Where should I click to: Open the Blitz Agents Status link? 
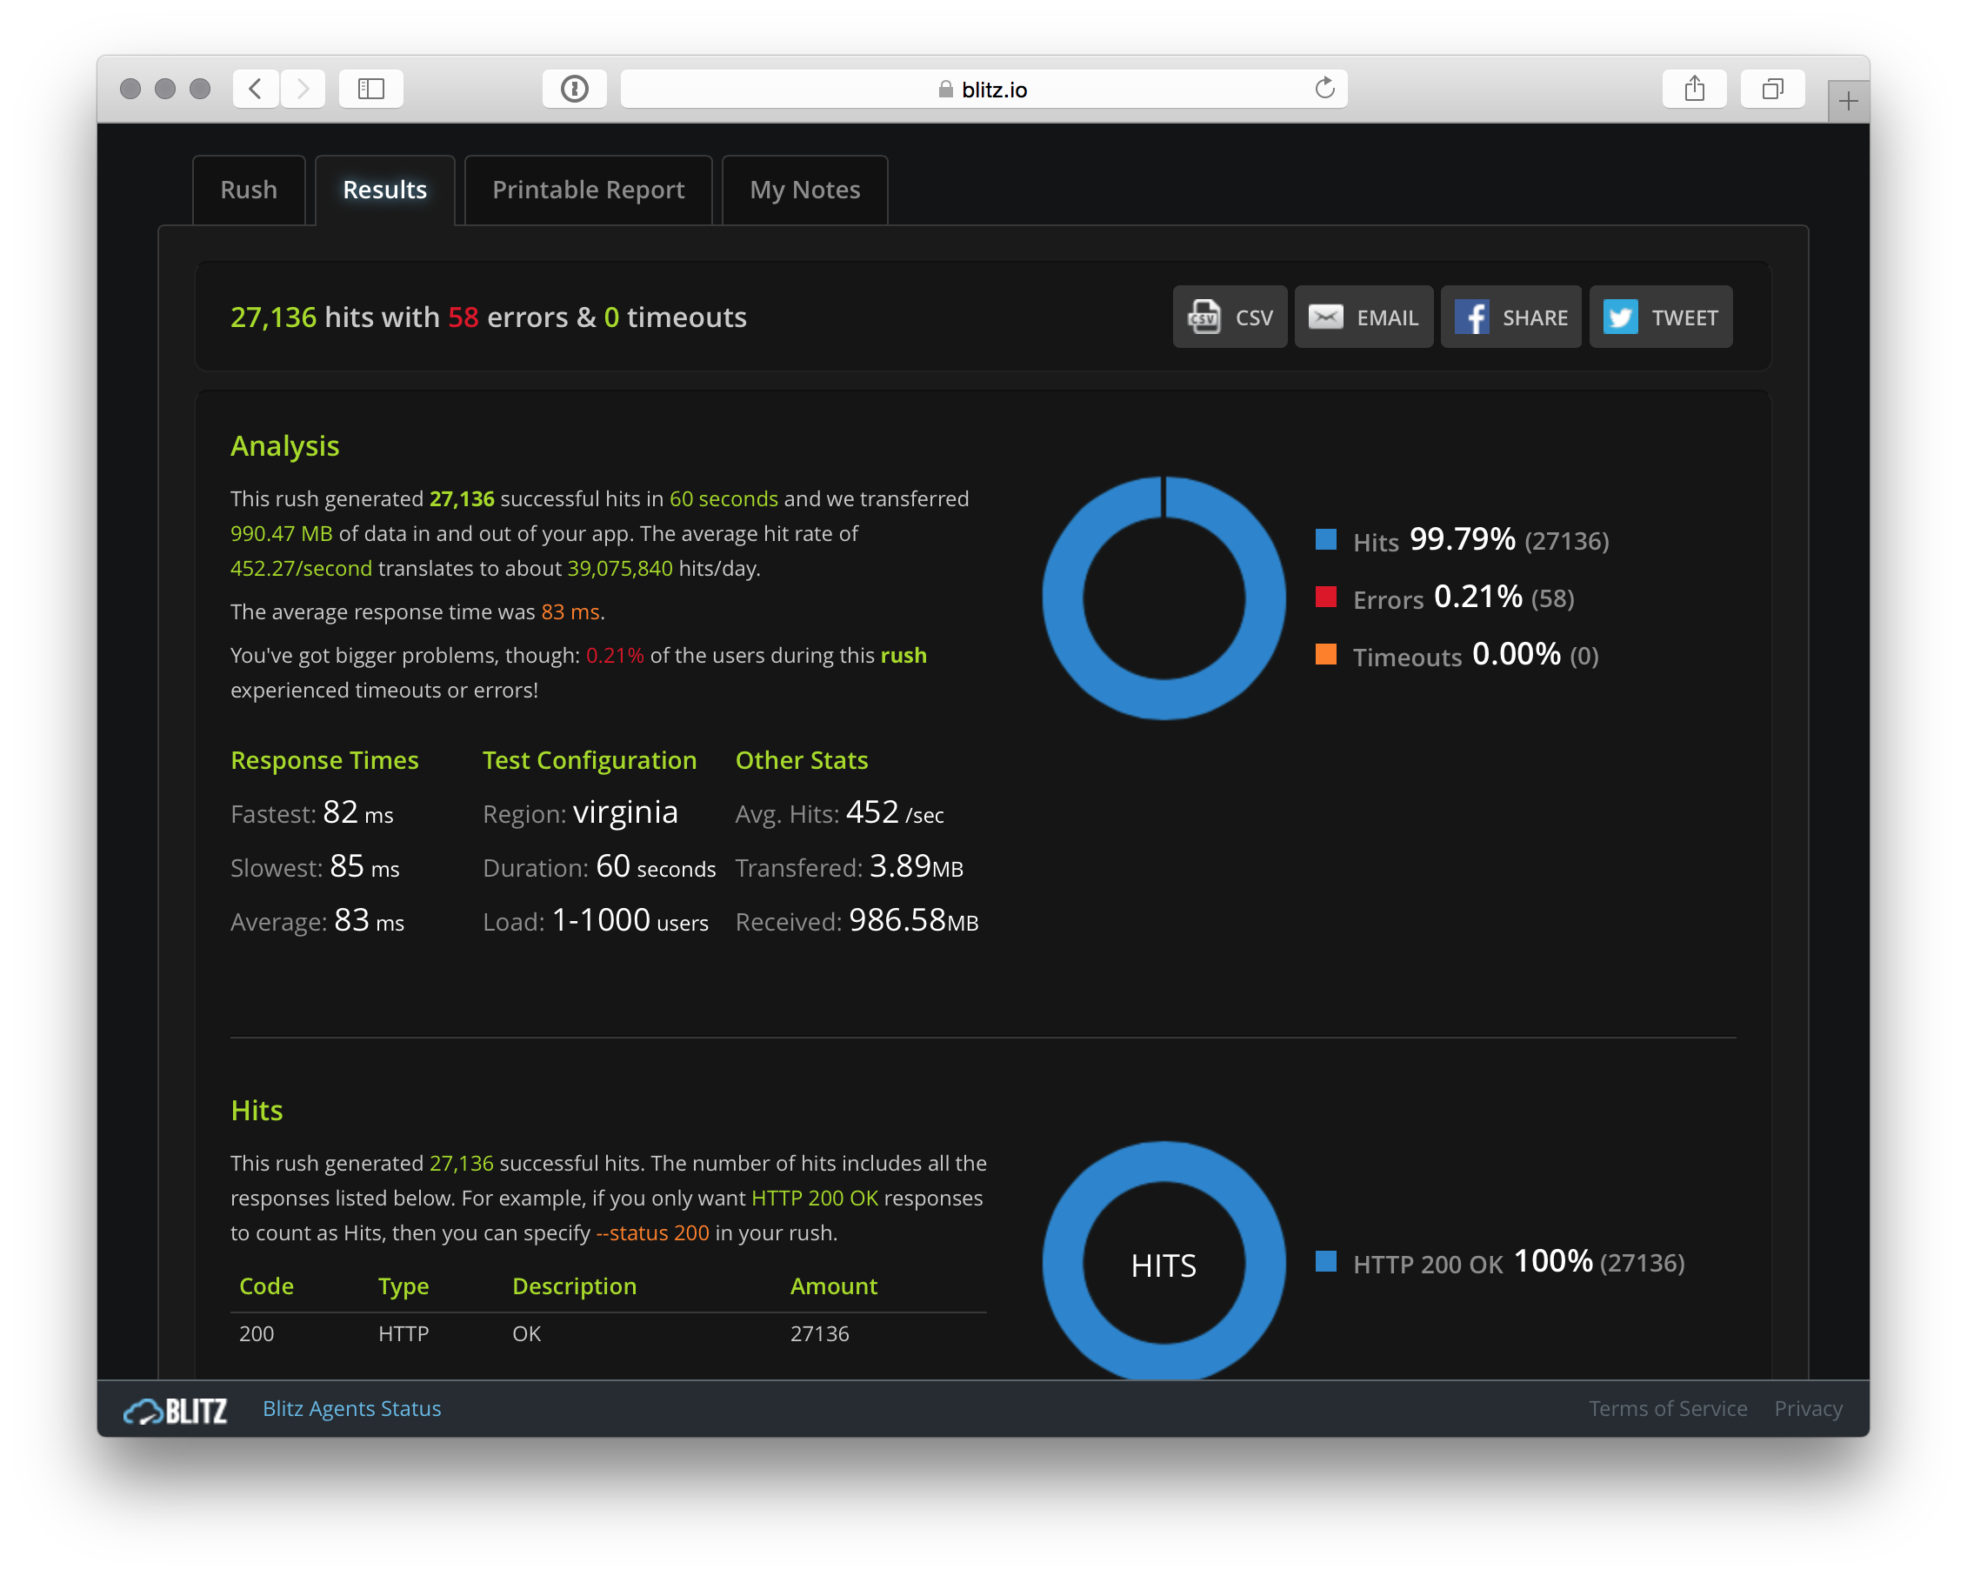click(351, 1408)
